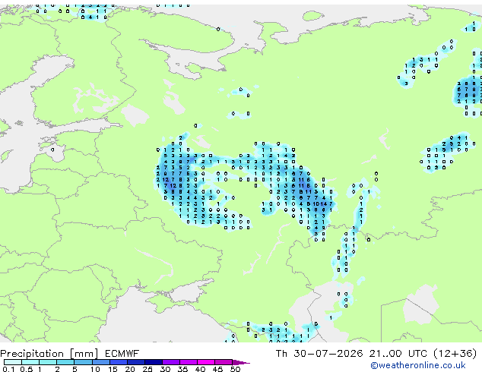The width and height of the screenshot is (482, 372).
Task: Select the '21.00 UTC' time text
Action: click(x=398, y=354)
